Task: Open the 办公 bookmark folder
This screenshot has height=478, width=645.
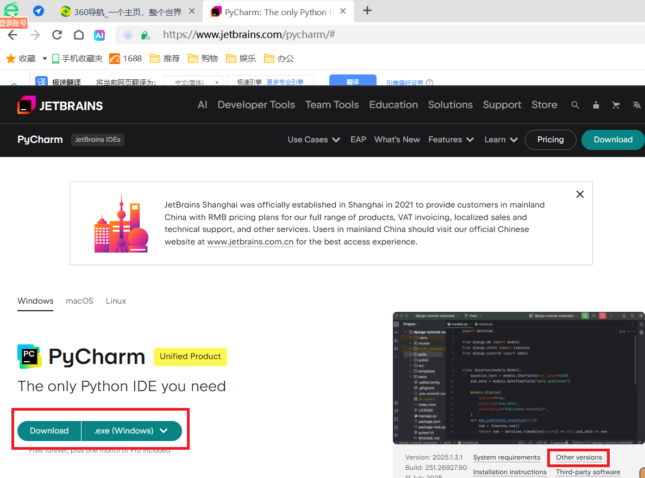Action: pos(279,59)
